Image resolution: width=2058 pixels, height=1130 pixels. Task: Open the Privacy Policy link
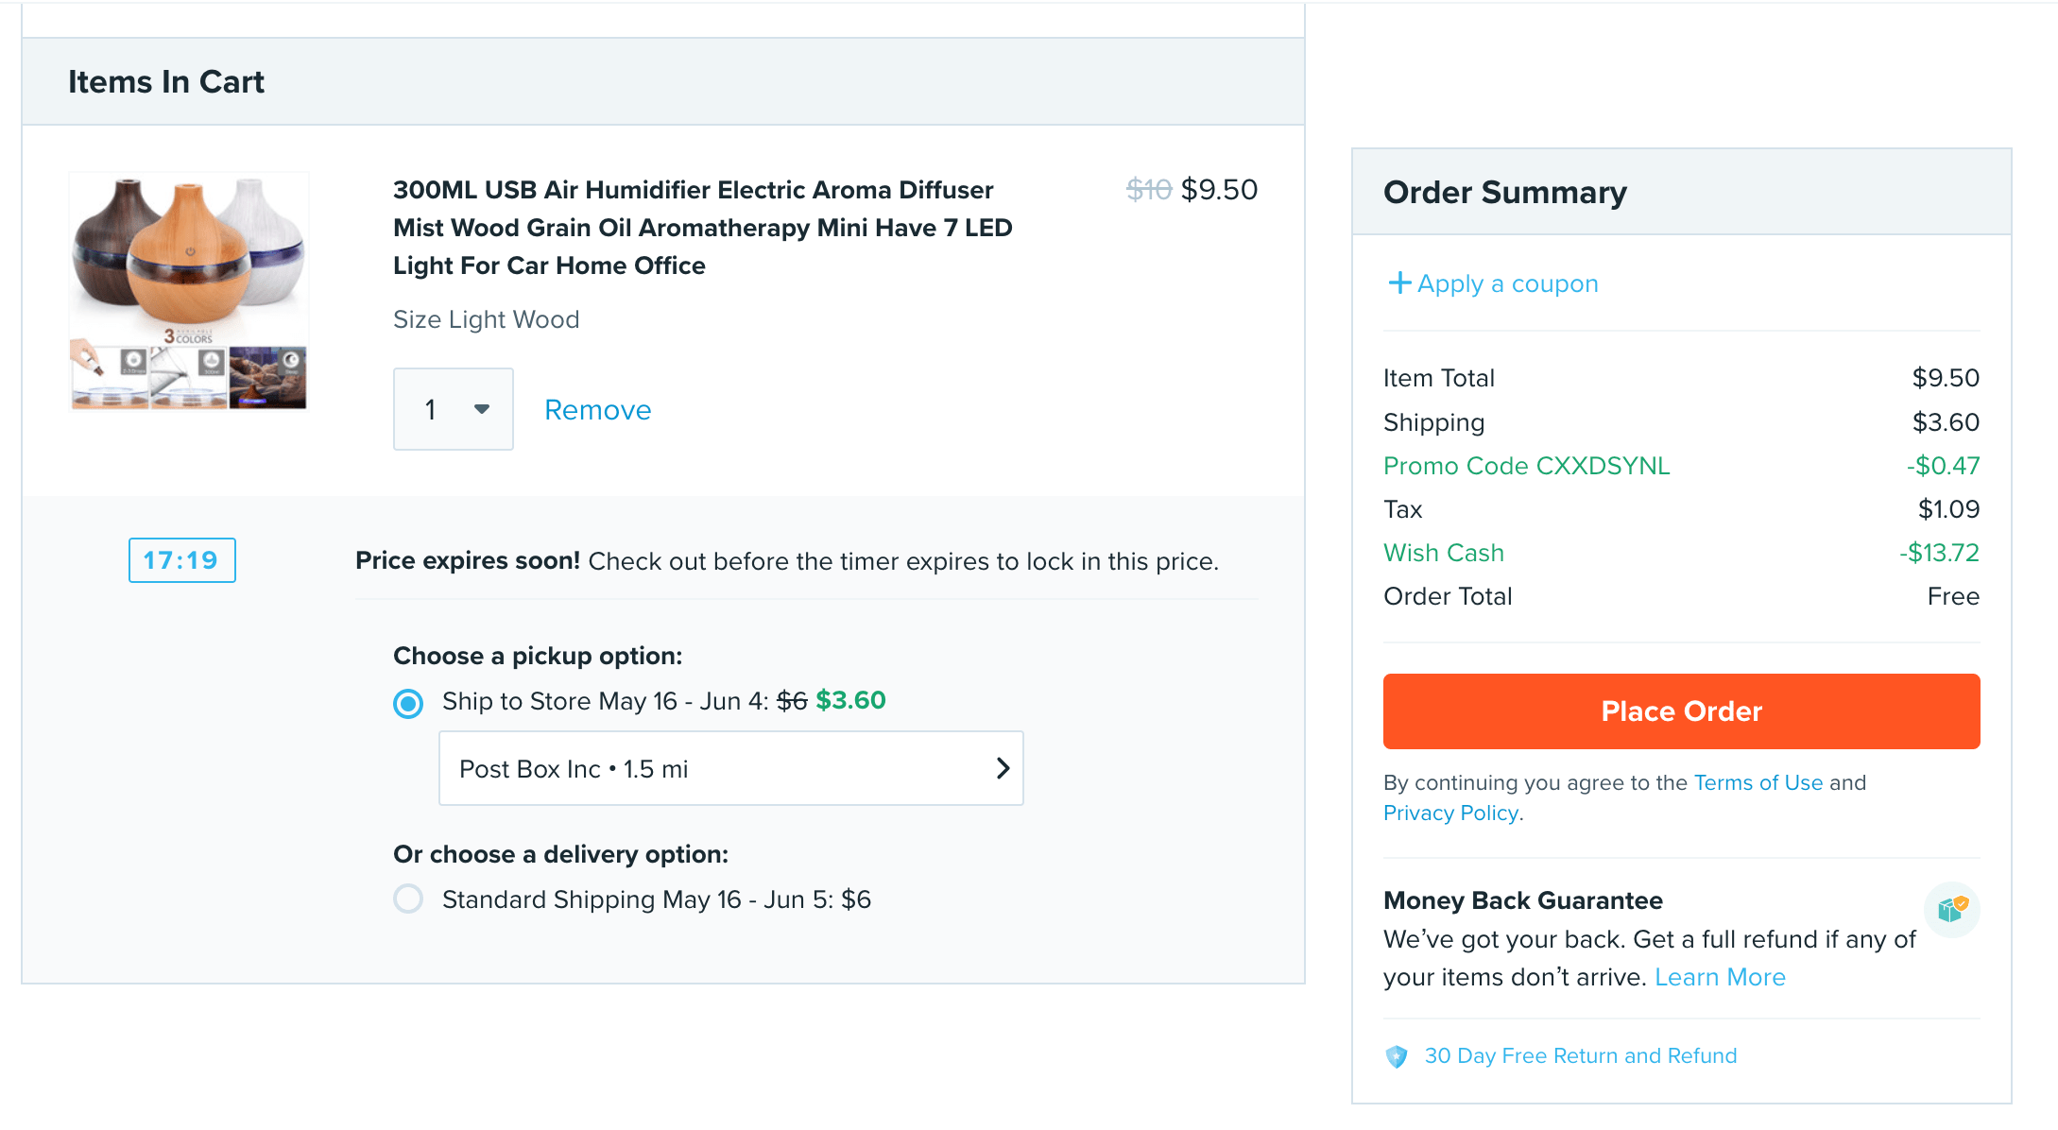tap(1450, 813)
